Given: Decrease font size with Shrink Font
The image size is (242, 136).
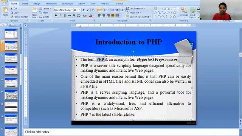Looking at the screenshot, I should coord(87,10).
